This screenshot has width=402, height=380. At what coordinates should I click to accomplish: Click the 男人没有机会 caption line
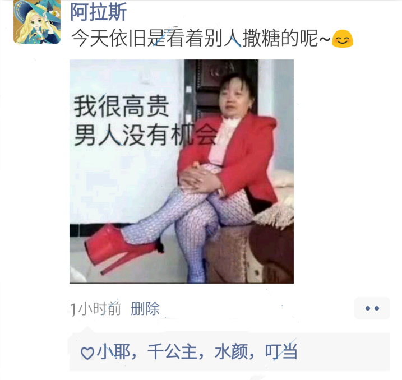tap(145, 135)
